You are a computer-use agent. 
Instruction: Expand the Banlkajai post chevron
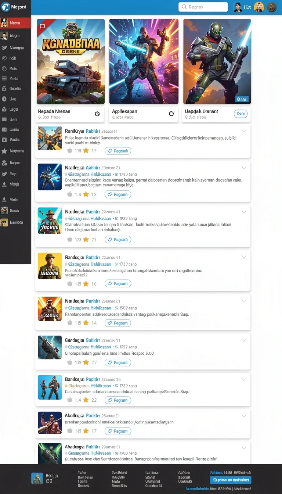coord(243,379)
